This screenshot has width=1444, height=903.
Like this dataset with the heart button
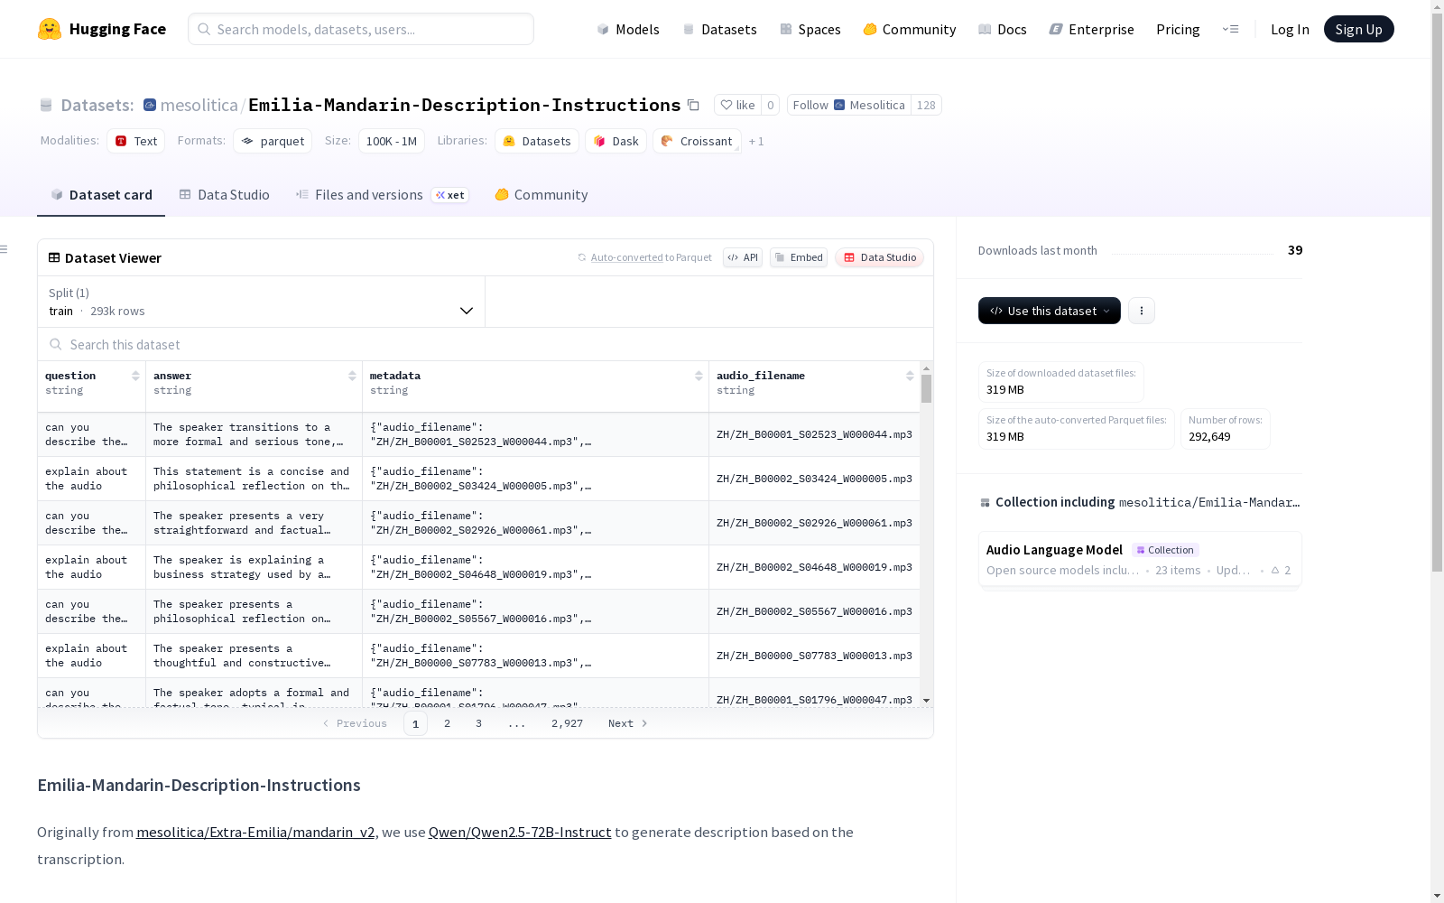737,105
